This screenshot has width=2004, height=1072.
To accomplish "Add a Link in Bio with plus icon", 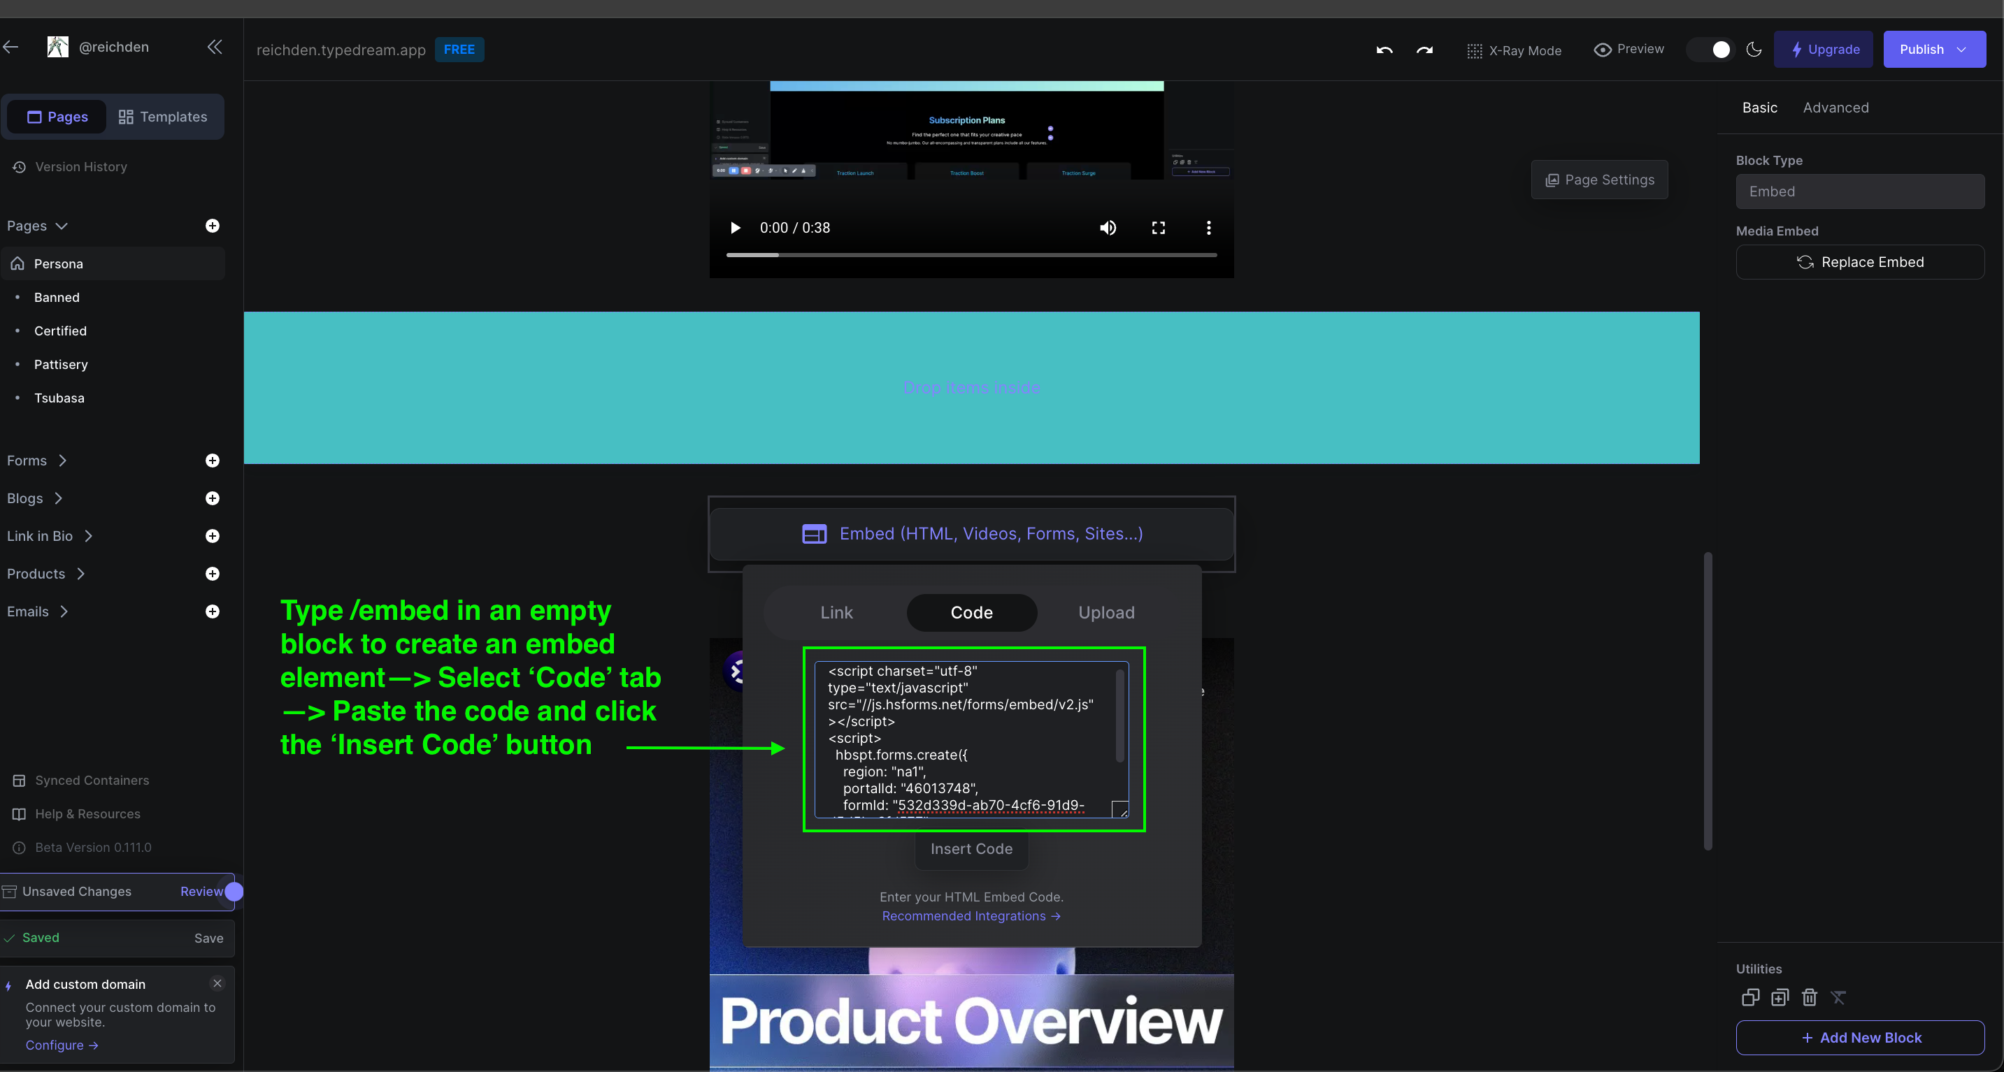I will pyautogui.click(x=213, y=537).
